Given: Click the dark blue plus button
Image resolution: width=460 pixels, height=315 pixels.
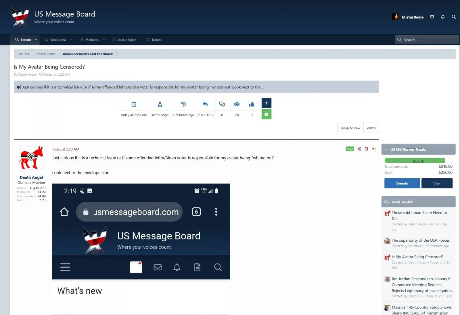Looking at the screenshot, I should [267, 103].
